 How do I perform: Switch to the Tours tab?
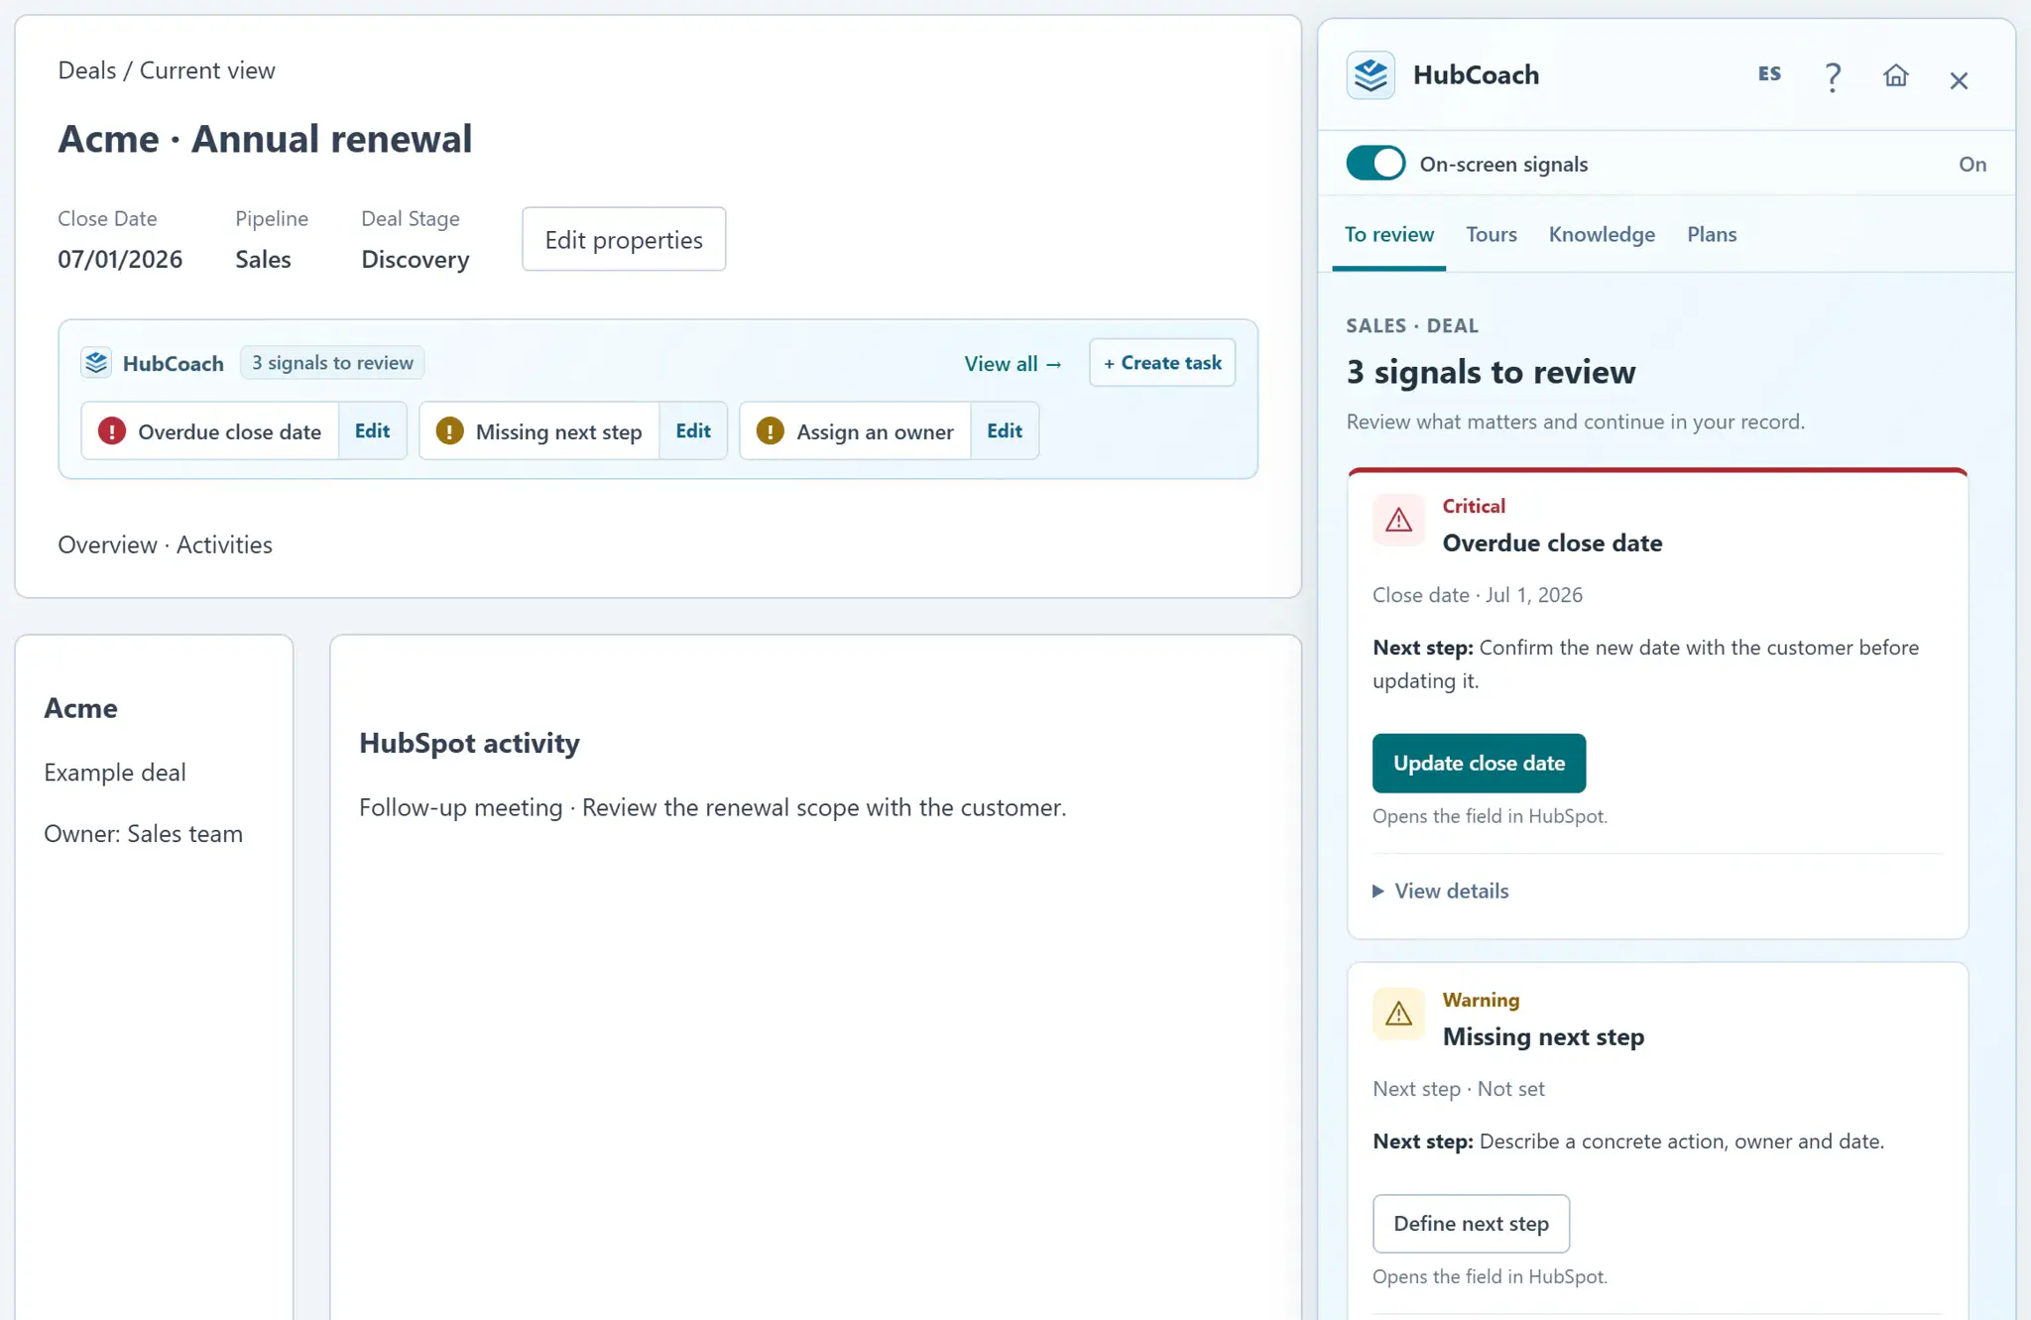pyautogui.click(x=1492, y=235)
